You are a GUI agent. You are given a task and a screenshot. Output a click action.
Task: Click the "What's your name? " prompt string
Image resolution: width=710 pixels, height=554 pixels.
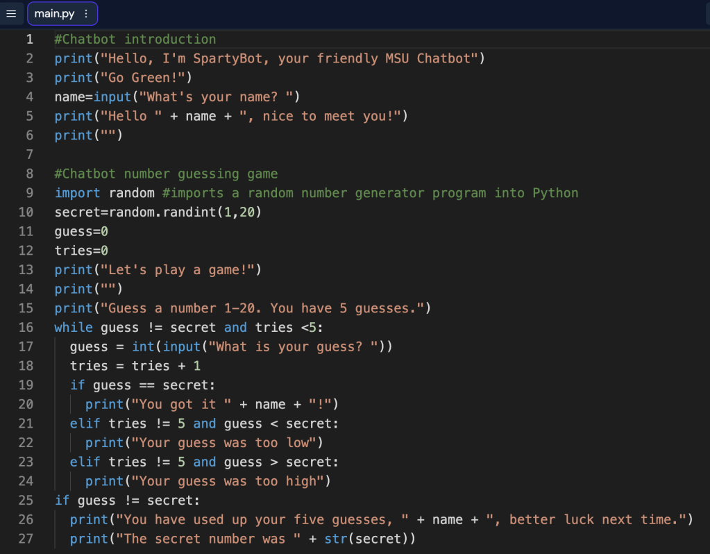click(x=216, y=97)
